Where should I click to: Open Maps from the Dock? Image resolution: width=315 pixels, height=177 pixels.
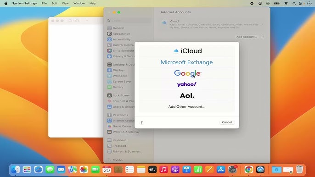pos(73,170)
